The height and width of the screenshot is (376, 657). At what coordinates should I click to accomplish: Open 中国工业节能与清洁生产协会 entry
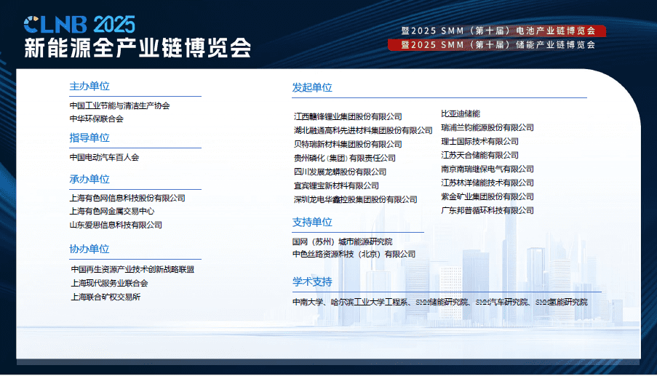pos(119,105)
